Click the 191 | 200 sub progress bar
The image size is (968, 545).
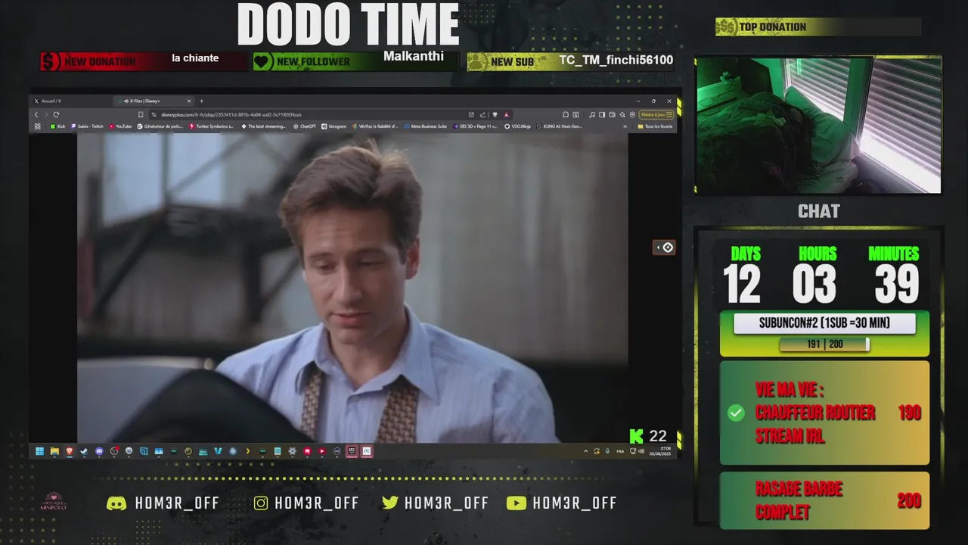coord(824,344)
